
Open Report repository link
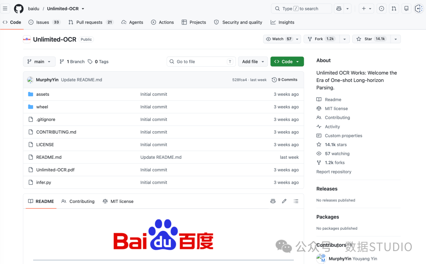[334, 172]
